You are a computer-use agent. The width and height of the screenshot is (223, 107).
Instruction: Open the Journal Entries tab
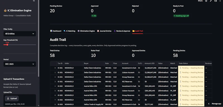pyautogui.click(x=104, y=31)
